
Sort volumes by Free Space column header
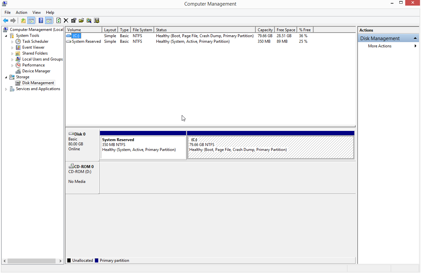286,30
